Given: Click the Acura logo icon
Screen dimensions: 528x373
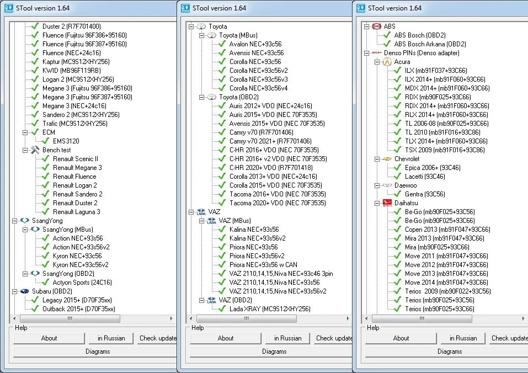Looking at the screenshot, I should pyautogui.click(x=387, y=62).
